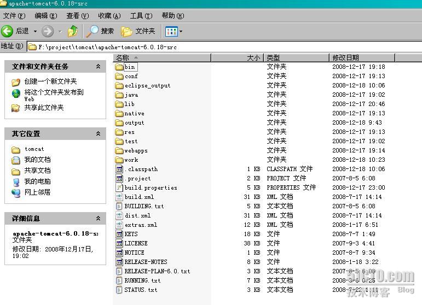Image resolution: width=422 pixels, height=305 pixels.
Task: Click 创建一个新文件夹 task link
Action: (50, 81)
